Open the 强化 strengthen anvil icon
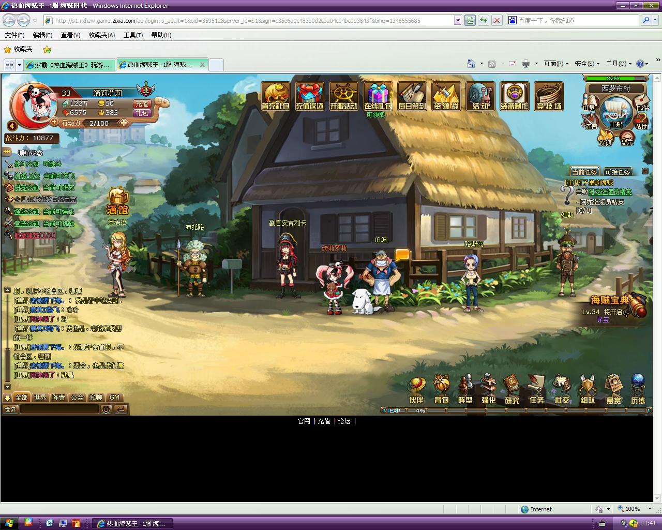Screen dimensions: 662x530 [x=489, y=390]
